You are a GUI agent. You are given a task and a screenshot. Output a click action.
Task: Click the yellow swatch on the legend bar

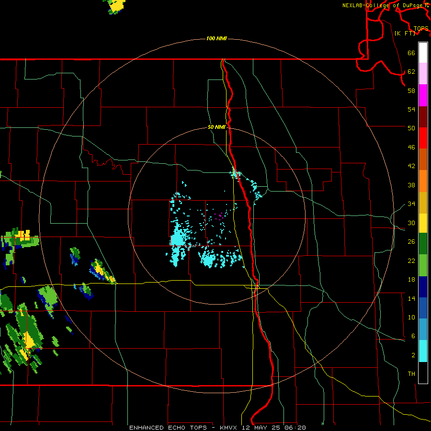(x=423, y=223)
